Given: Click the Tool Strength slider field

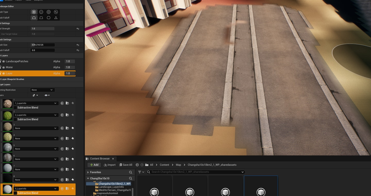Looking at the screenshot, I should coord(43,29).
